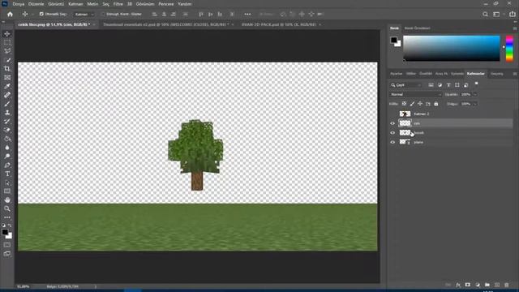Click the lock all layers padlock icon

tap(436, 104)
